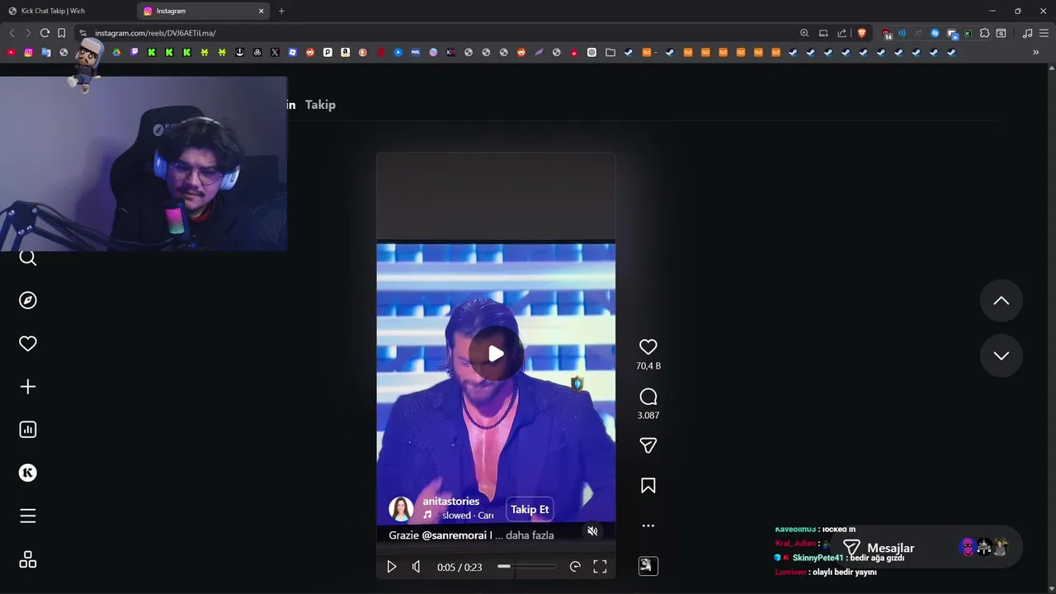This screenshot has height=594, width=1056.
Task: Click the address bar URL
Action: [x=155, y=33]
